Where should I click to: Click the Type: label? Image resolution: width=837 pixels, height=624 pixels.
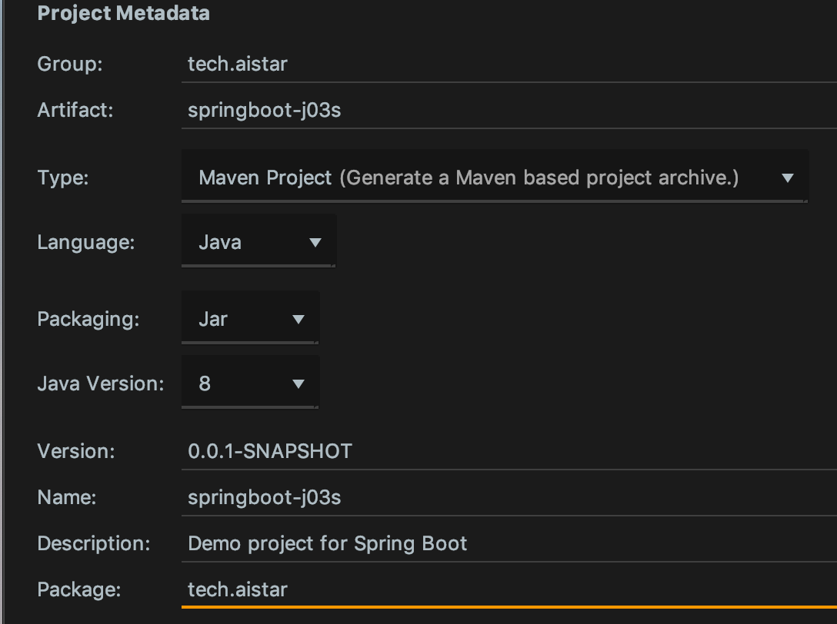point(63,178)
